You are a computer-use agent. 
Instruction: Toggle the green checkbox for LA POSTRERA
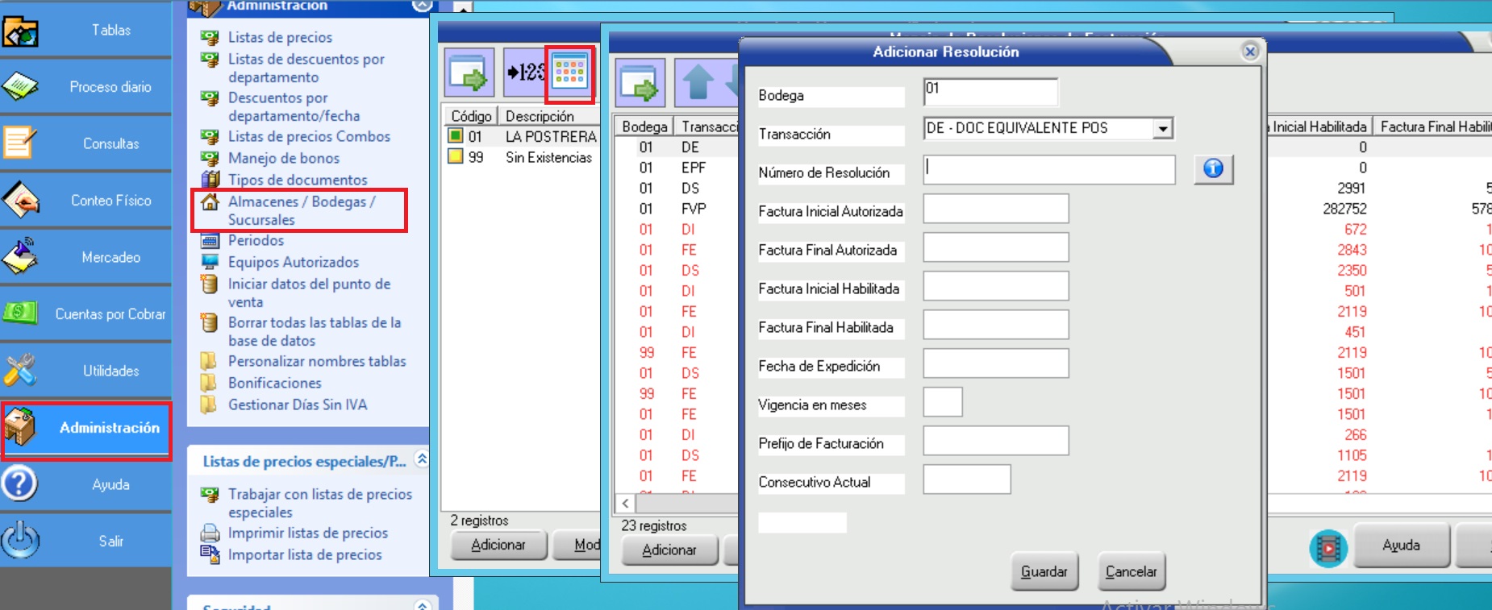[456, 136]
